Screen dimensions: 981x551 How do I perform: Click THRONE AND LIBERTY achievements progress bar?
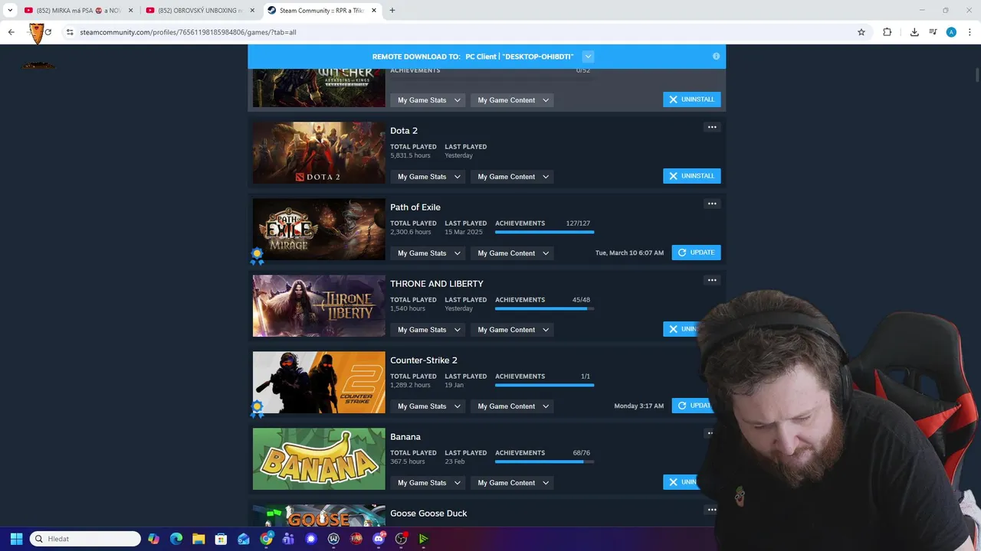544,308
